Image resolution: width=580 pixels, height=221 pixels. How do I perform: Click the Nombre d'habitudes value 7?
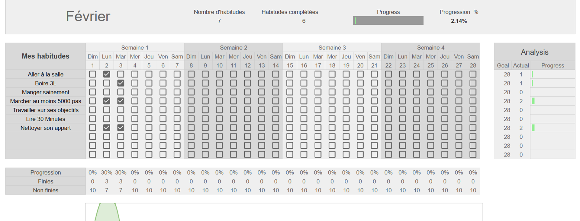coord(219,21)
